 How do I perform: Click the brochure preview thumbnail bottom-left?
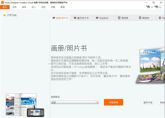21,104
